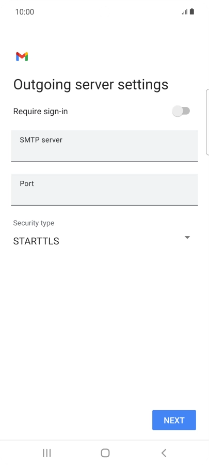Expand the Security type dropdown arrow
Image resolution: width=209 pixels, height=466 pixels.
[x=187, y=237]
